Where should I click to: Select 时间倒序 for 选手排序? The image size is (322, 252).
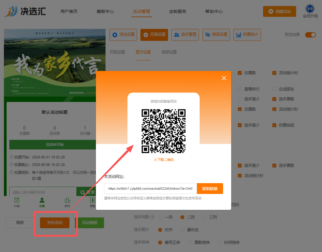pyautogui.click(x=220, y=243)
